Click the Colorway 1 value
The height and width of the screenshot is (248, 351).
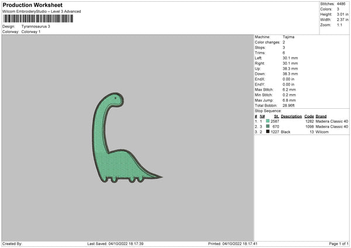[31, 32]
